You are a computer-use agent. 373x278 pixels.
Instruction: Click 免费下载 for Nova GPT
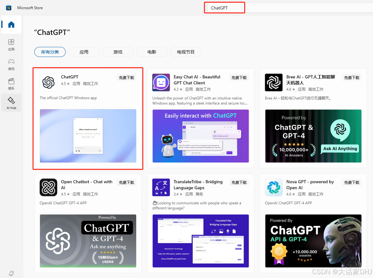tap(352, 183)
